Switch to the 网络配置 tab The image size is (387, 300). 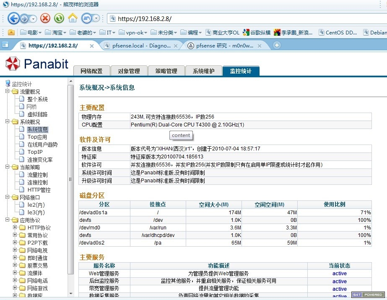pyautogui.click(x=91, y=71)
